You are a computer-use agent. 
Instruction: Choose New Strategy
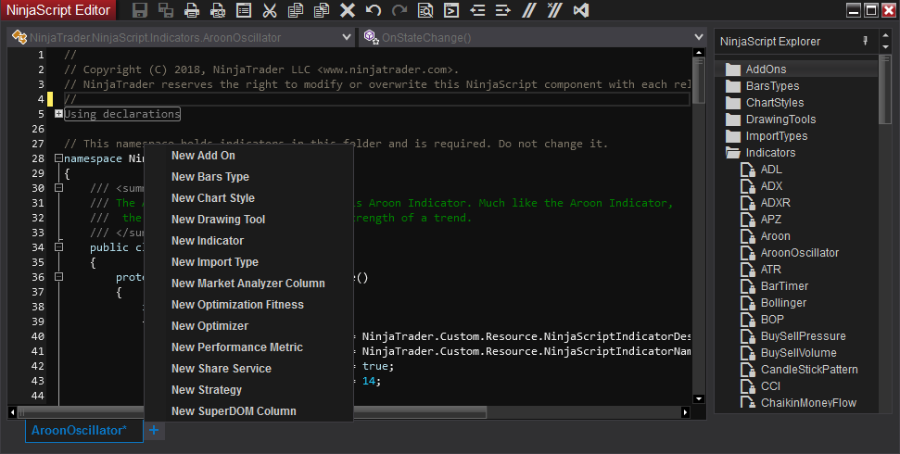(248, 390)
